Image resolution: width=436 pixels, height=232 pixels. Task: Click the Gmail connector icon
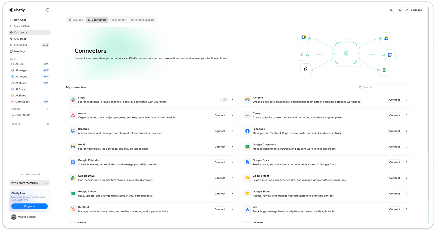click(x=73, y=147)
